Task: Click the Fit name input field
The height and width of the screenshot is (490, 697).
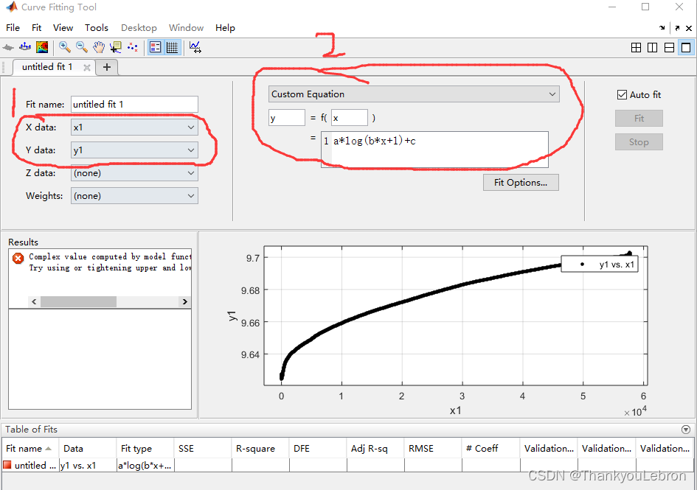Action: pos(134,104)
